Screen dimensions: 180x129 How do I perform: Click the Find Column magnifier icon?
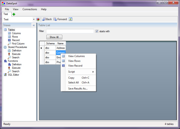point(9,43)
